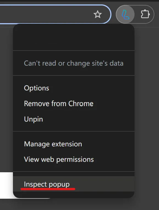Click the puzzle icon next to pinned extension
The width and height of the screenshot is (159, 210).
[145, 14]
